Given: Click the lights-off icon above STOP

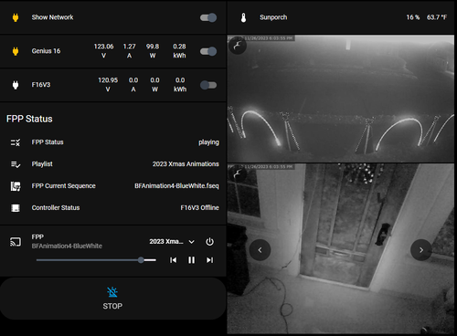Looking at the screenshot, I should click(x=112, y=292).
